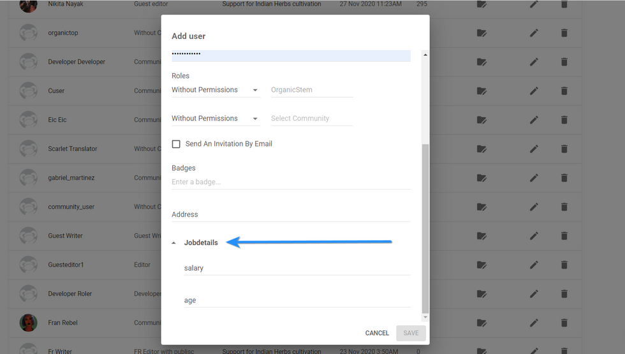
Task: Click the gabriel_martinez name in list
Action: coord(71,178)
